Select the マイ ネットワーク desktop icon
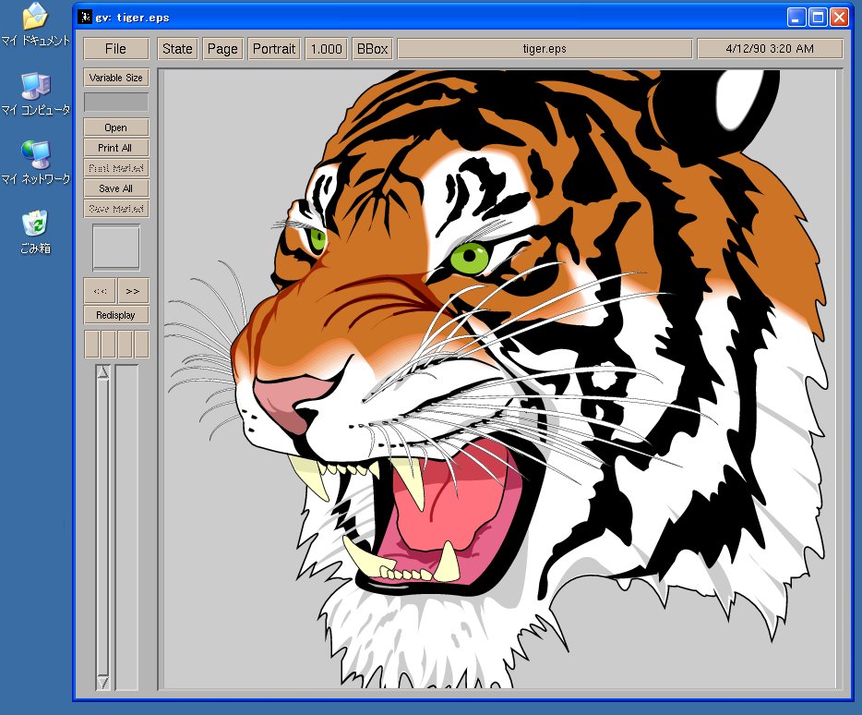This screenshot has height=715, width=862. point(35,163)
